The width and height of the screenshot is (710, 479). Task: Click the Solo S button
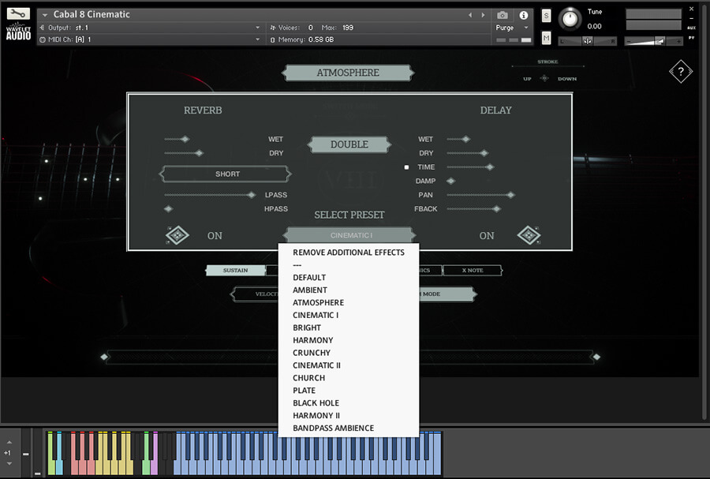(546, 16)
